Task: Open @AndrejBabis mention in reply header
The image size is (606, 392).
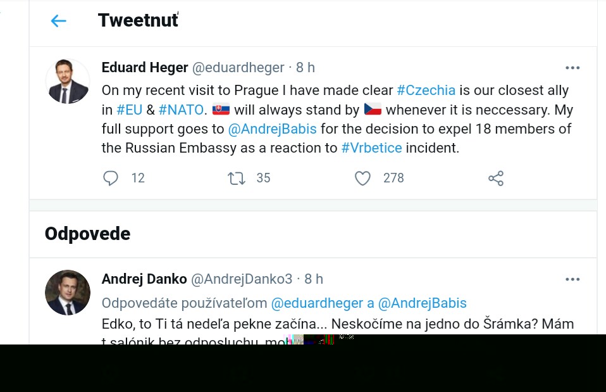Action: click(422, 303)
